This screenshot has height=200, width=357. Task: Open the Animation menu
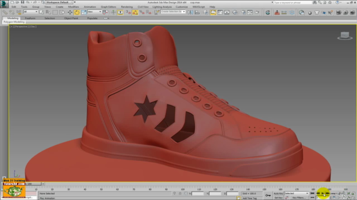(x=90, y=7)
